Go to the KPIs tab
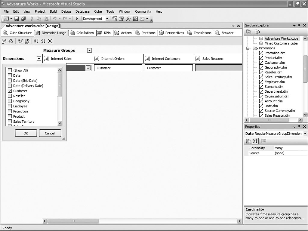 (104, 33)
